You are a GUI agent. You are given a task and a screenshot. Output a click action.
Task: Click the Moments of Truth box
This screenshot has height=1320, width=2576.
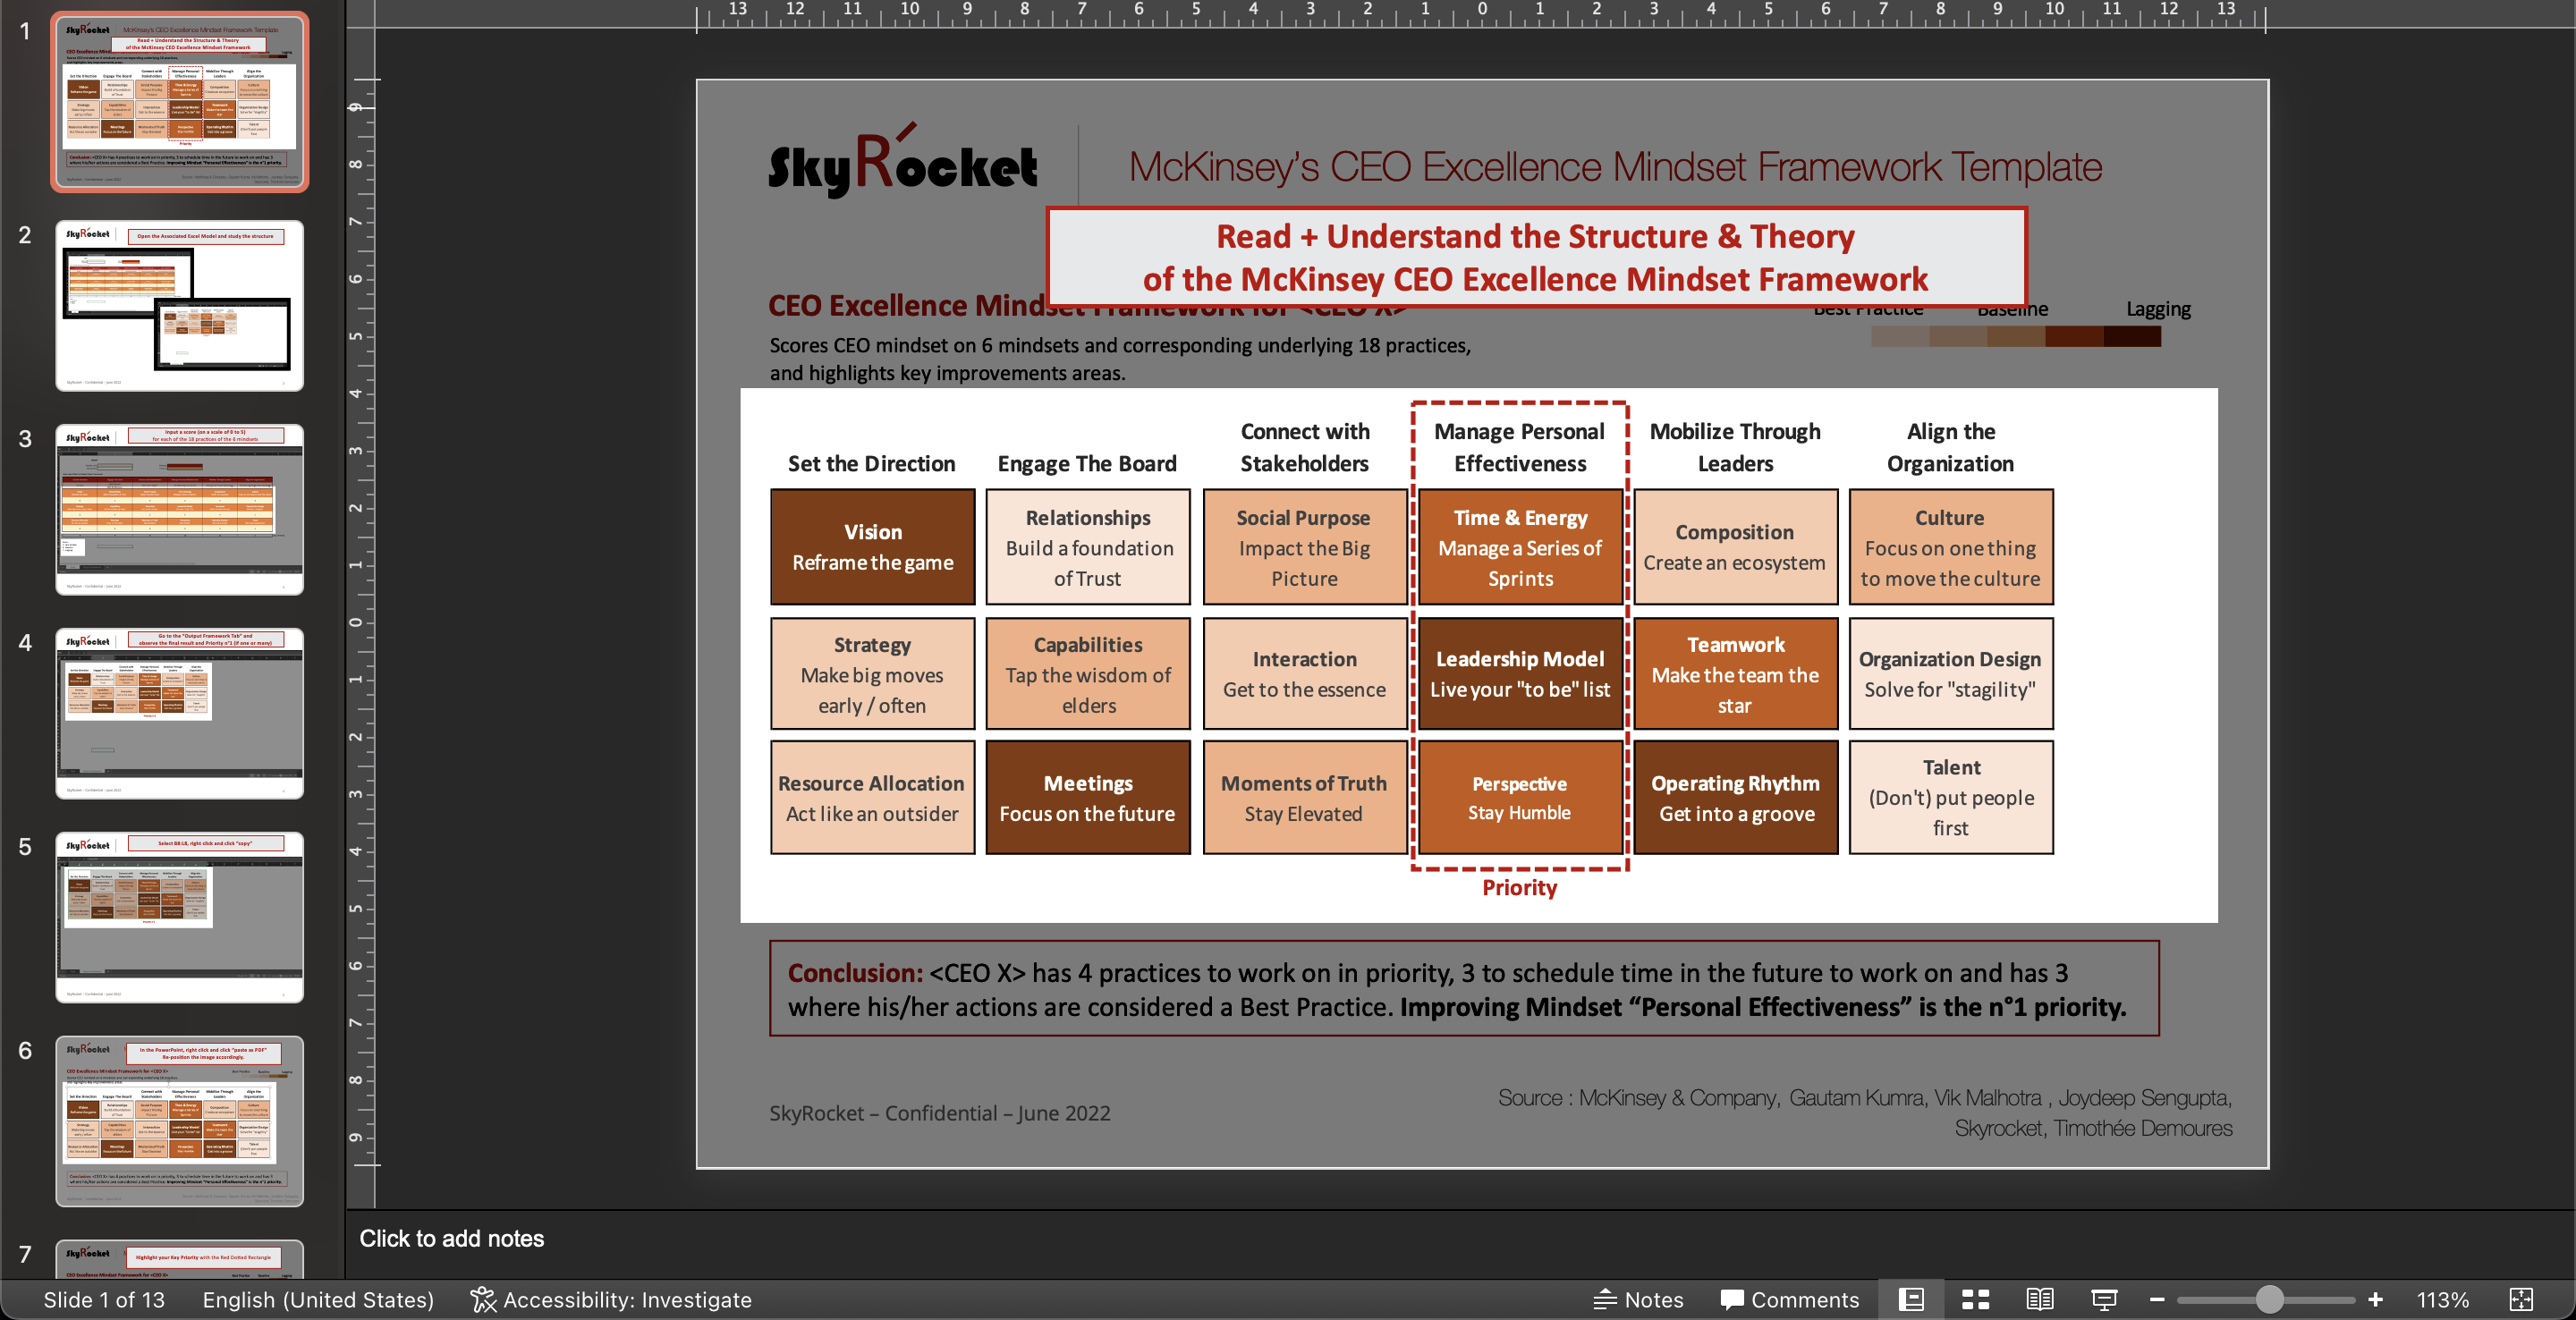pos(1304,798)
